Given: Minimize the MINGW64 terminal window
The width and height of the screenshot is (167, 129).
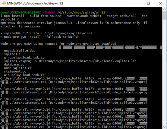Looking at the screenshot, I should pos(137,3).
